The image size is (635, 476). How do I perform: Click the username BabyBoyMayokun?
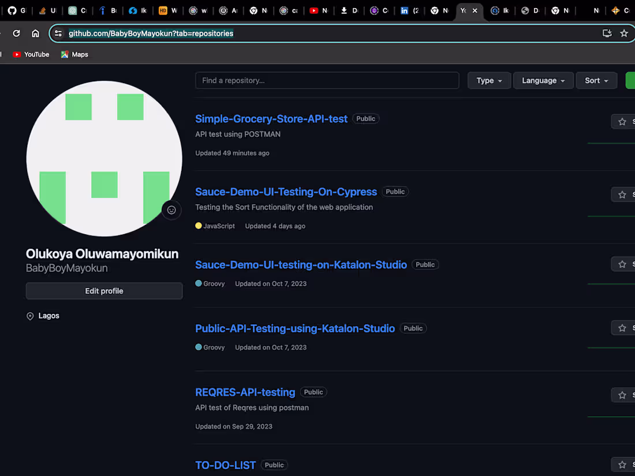tap(67, 268)
